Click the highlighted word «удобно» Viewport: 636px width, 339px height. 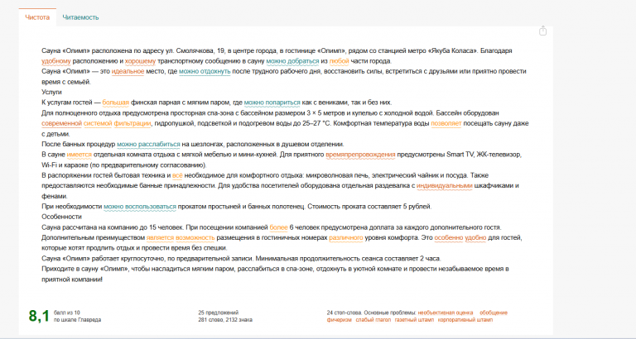[x=475, y=238]
